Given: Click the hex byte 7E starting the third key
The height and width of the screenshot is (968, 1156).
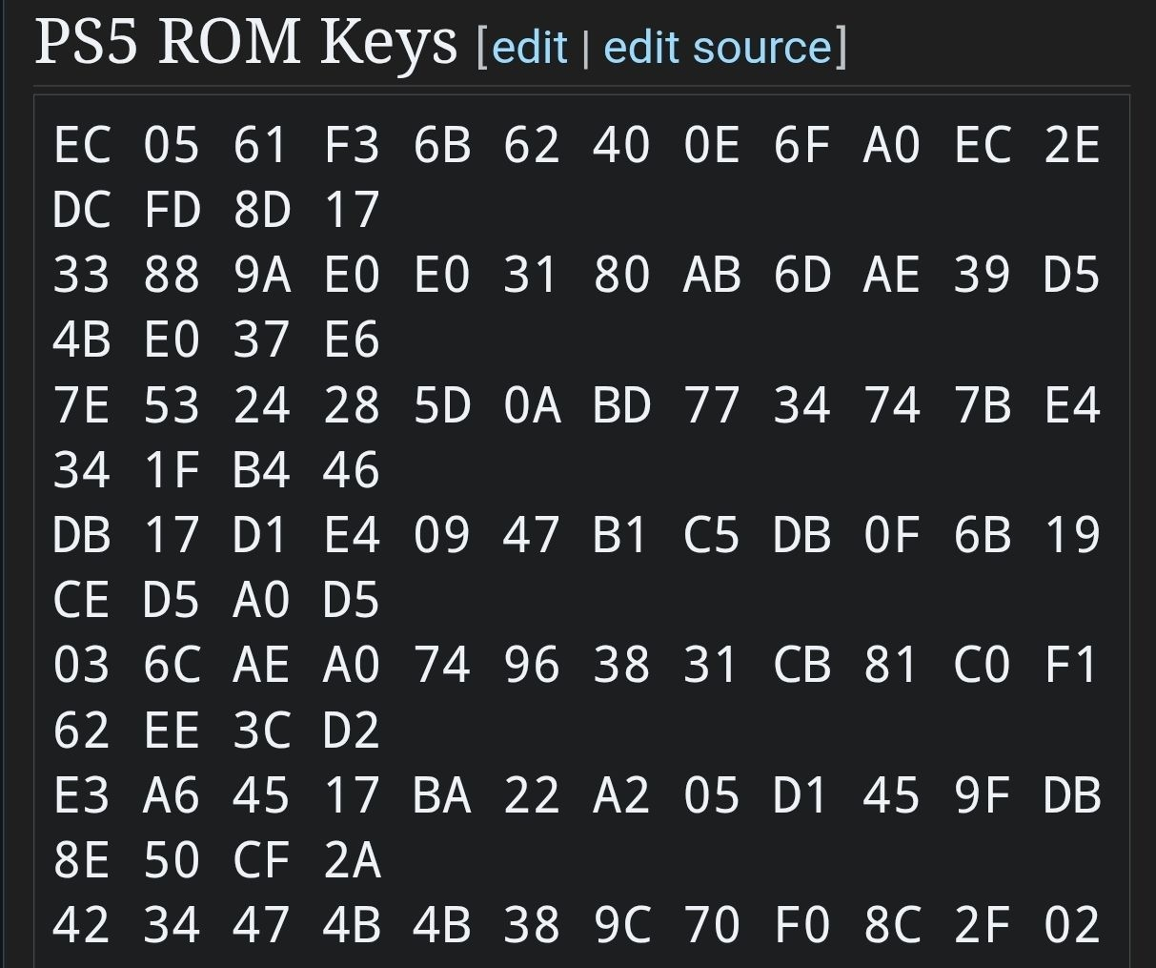Looking at the screenshot, I should pos(81,406).
